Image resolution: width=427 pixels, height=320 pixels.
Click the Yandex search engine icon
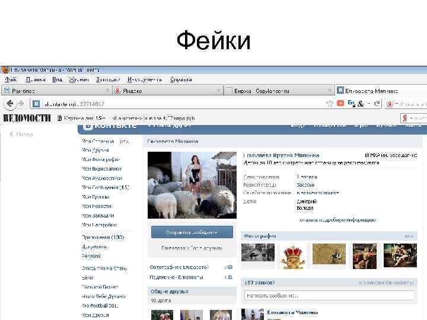(x=390, y=104)
